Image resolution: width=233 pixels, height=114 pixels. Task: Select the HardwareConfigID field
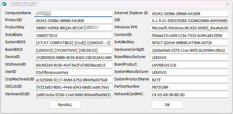pyautogui.click(x=189, y=50)
